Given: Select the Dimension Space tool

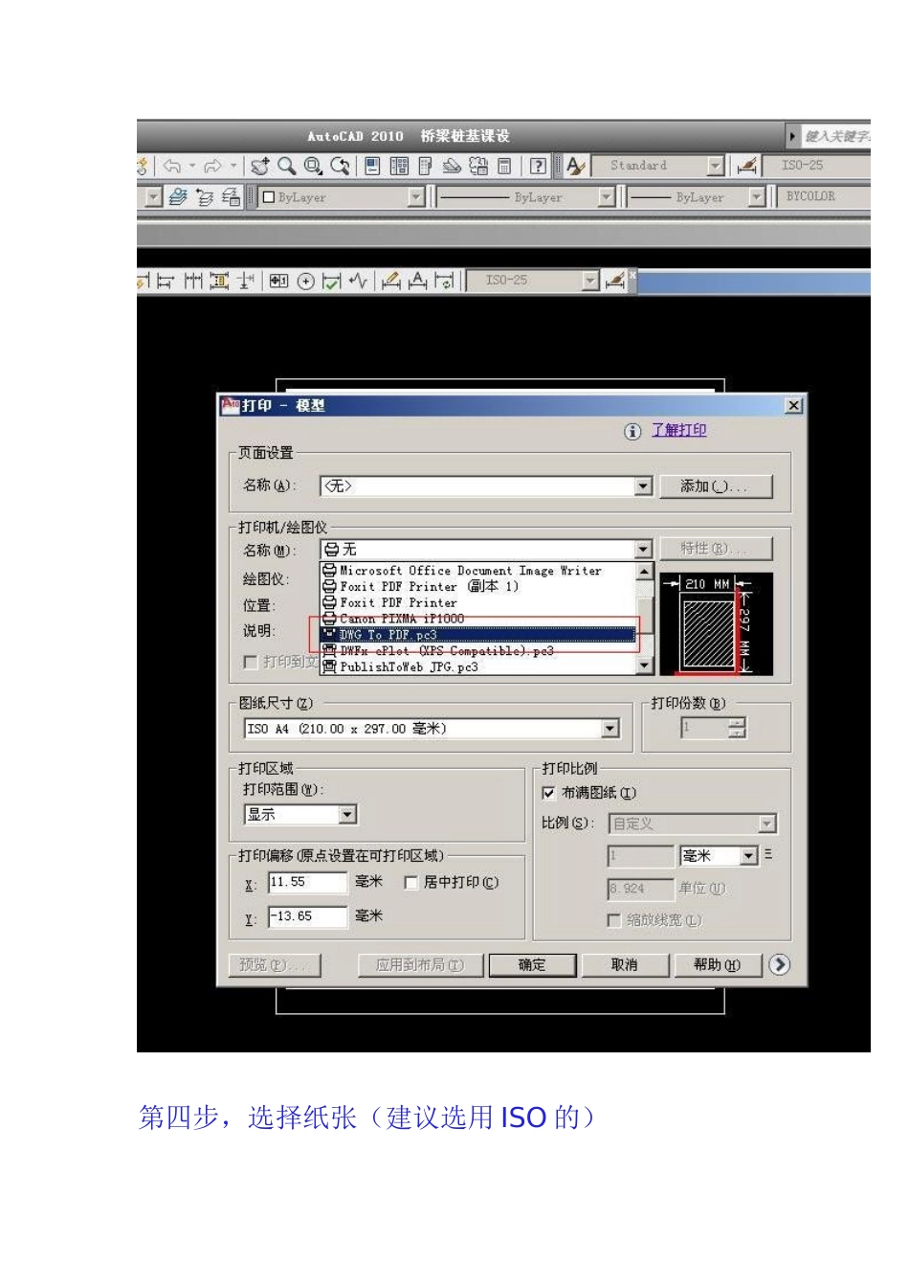Looking at the screenshot, I should click(x=219, y=281).
